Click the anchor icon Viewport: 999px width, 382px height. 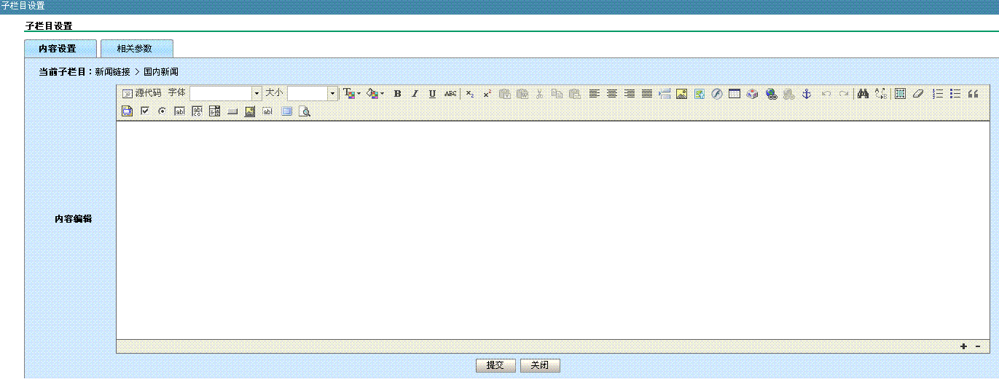(806, 94)
